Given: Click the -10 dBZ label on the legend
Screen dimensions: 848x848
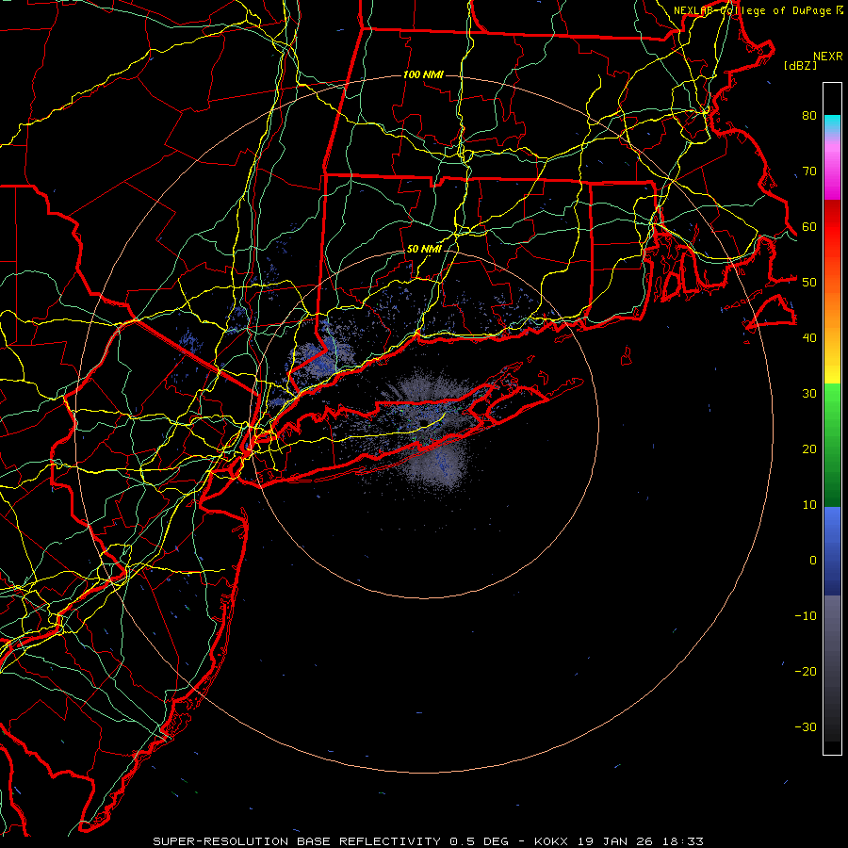Looking at the screenshot, I should (x=806, y=616).
